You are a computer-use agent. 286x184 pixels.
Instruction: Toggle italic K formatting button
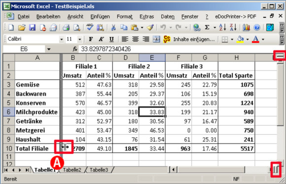[x=101, y=39]
